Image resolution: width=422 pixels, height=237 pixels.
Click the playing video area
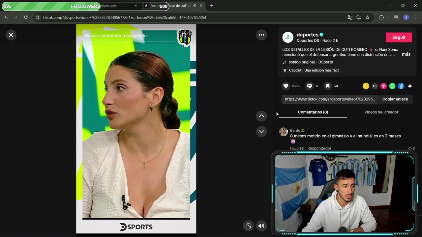point(136,128)
